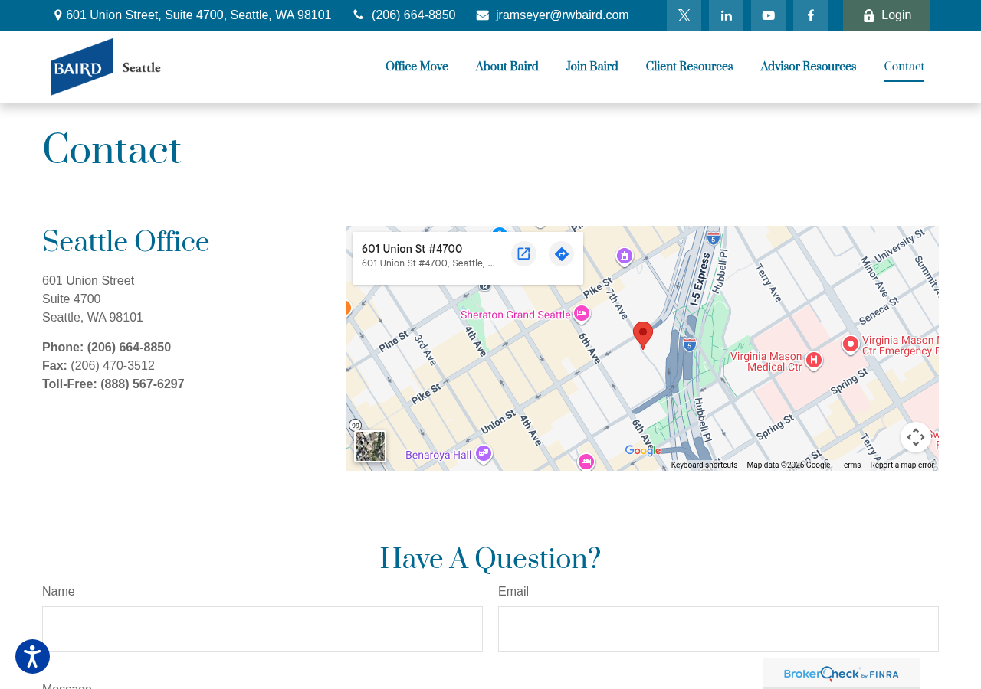Open map in larger view icon
Screen dimensions: 981x689
(x=523, y=253)
